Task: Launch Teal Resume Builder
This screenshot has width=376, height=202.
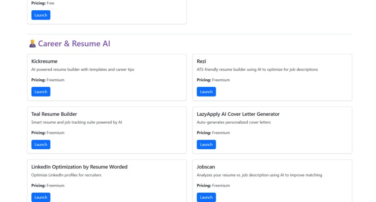Action: tap(41, 145)
